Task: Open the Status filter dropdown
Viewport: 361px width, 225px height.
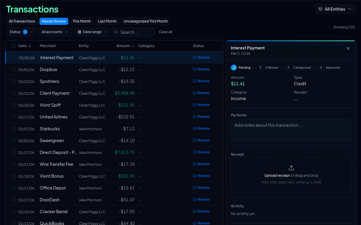Action: (21, 32)
